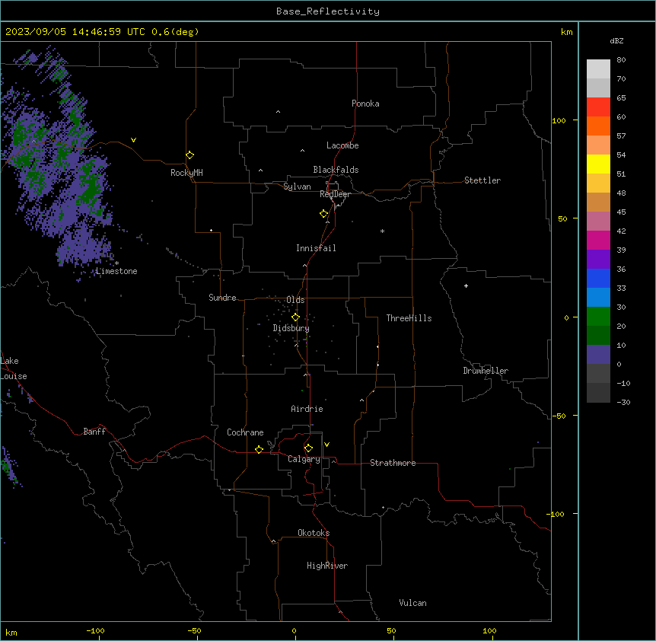Click the Lacombe city label
Screen dimensions: 656x641
[342, 145]
